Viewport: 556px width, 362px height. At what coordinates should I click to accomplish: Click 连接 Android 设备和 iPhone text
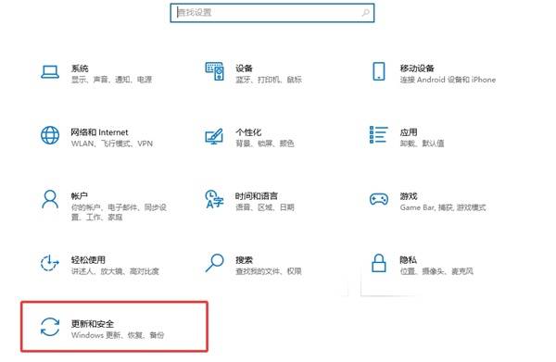448,80
